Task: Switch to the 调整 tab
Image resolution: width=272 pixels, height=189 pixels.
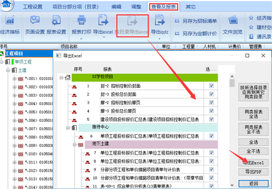Action: [x=136, y=7]
